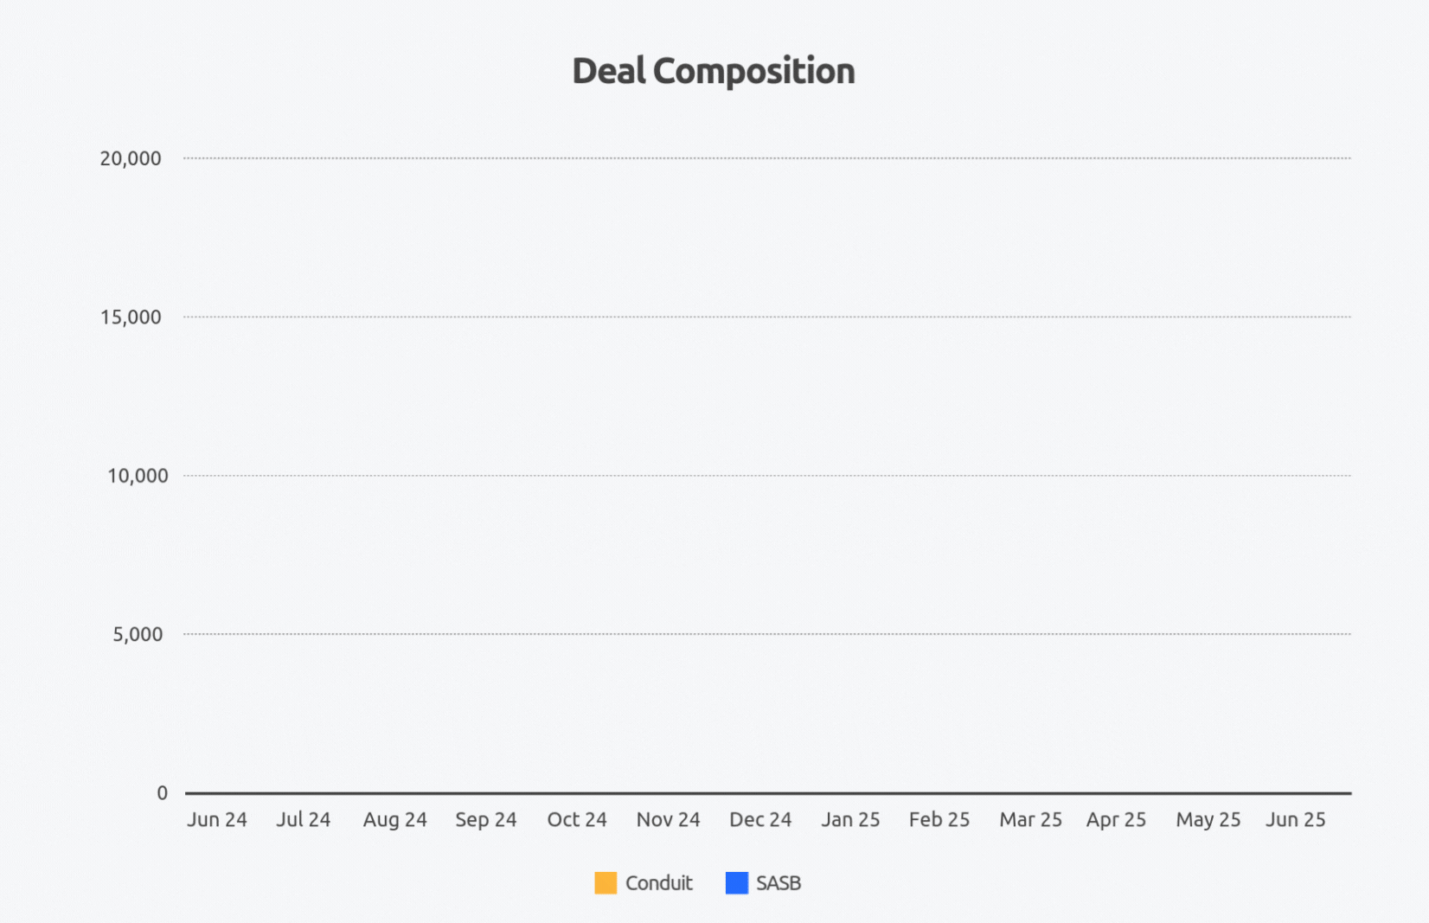Click the 20,000 y-axis label
The width and height of the screenshot is (1429, 923).
coord(131,158)
